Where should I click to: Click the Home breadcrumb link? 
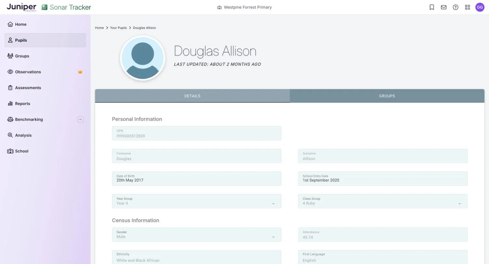pyautogui.click(x=99, y=28)
